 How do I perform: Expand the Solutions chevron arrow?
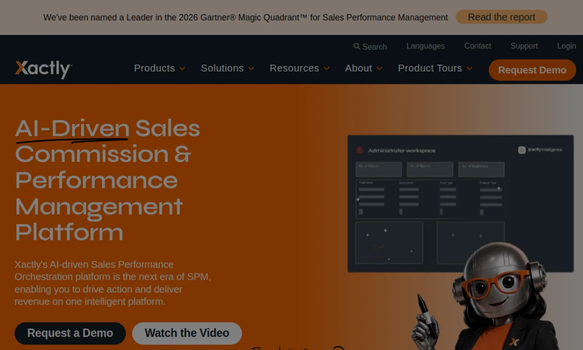coord(251,69)
